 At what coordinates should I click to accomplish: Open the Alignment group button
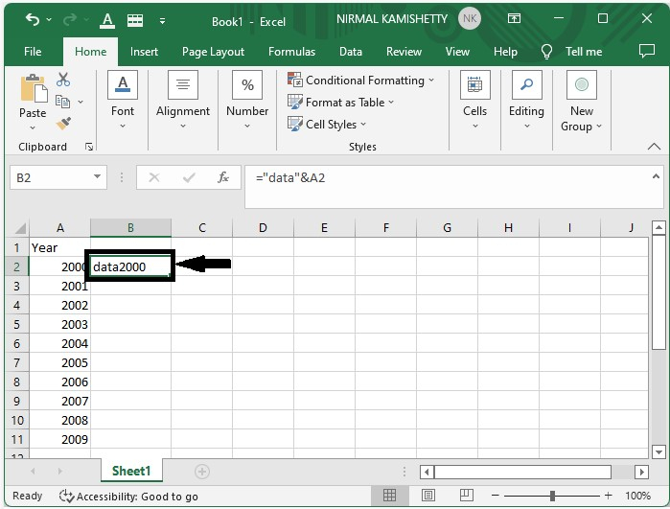point(183,102)
